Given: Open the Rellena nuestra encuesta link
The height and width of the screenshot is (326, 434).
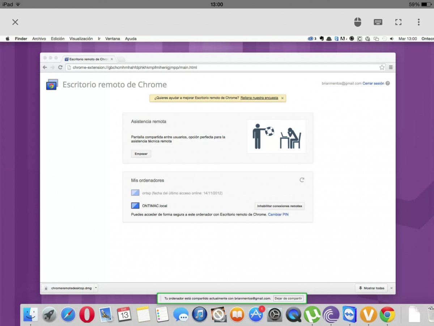Looking at the screenshot, I should [259, 98].
